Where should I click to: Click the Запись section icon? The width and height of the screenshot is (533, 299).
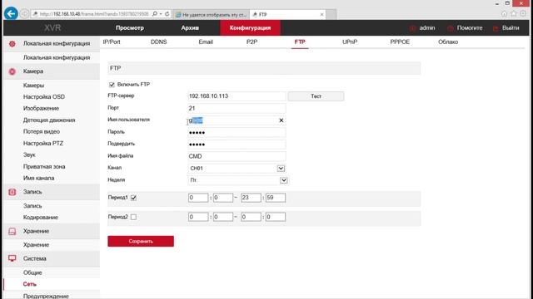12,192
